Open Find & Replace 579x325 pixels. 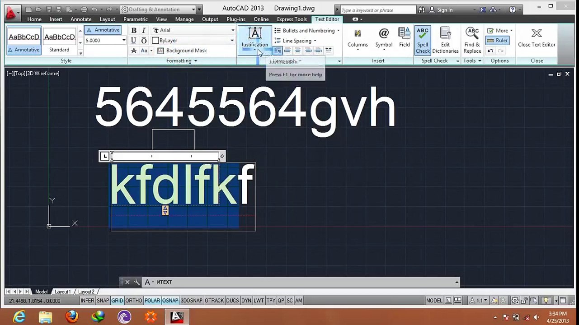coord(472,41)
